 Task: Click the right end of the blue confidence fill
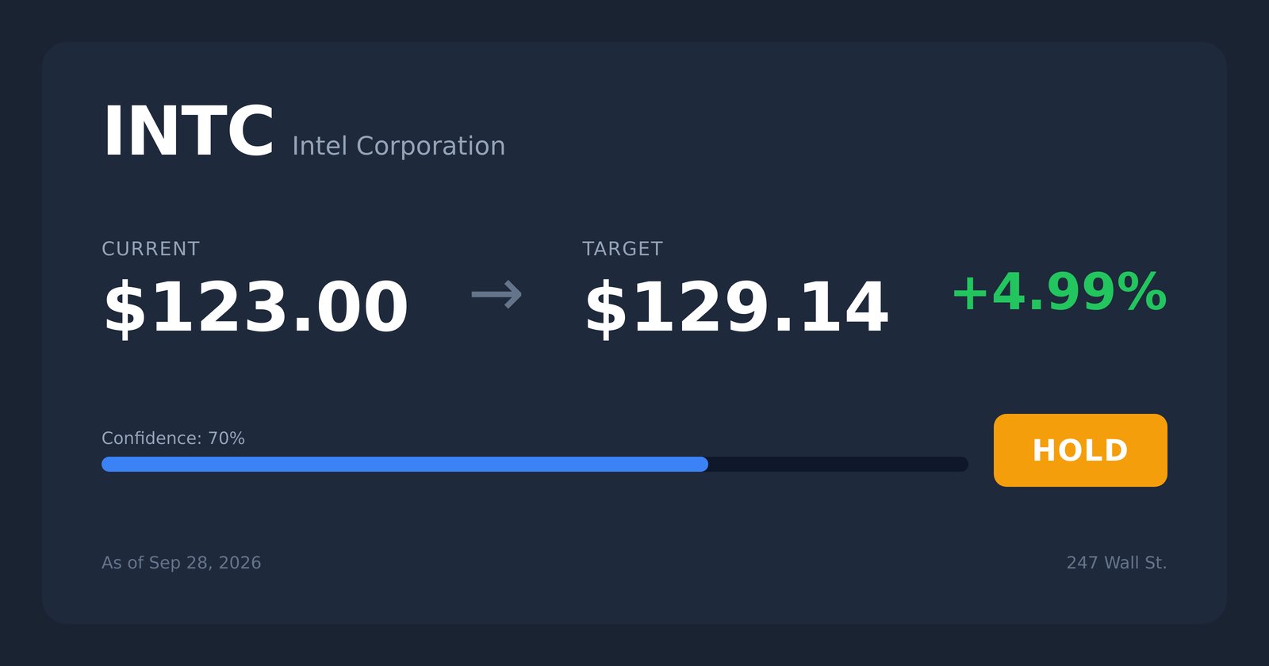703,464
